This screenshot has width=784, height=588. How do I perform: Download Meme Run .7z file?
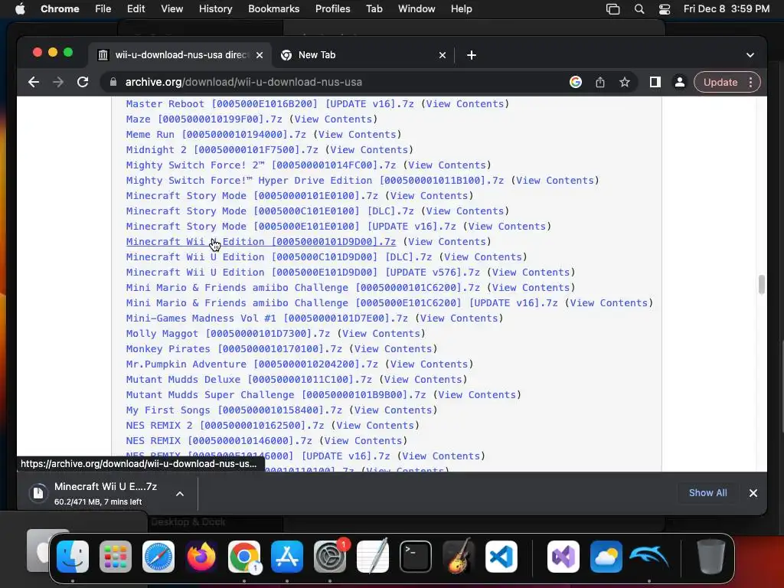[x=216, y=135]
